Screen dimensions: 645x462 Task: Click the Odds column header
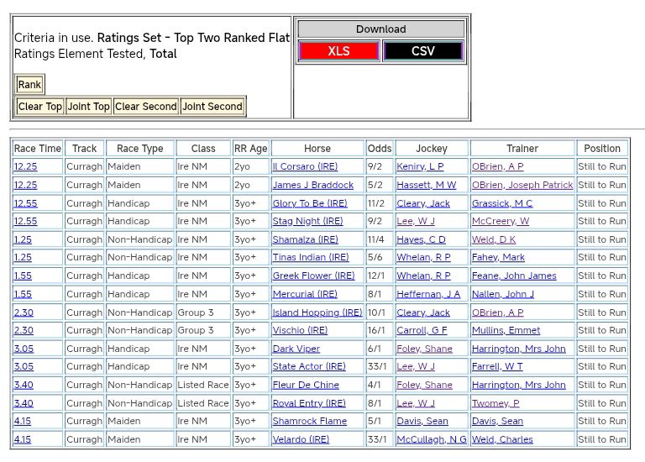pos(379,149)
